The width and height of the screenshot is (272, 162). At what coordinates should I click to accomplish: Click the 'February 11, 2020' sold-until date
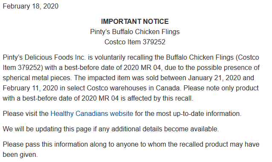[30, 88]
